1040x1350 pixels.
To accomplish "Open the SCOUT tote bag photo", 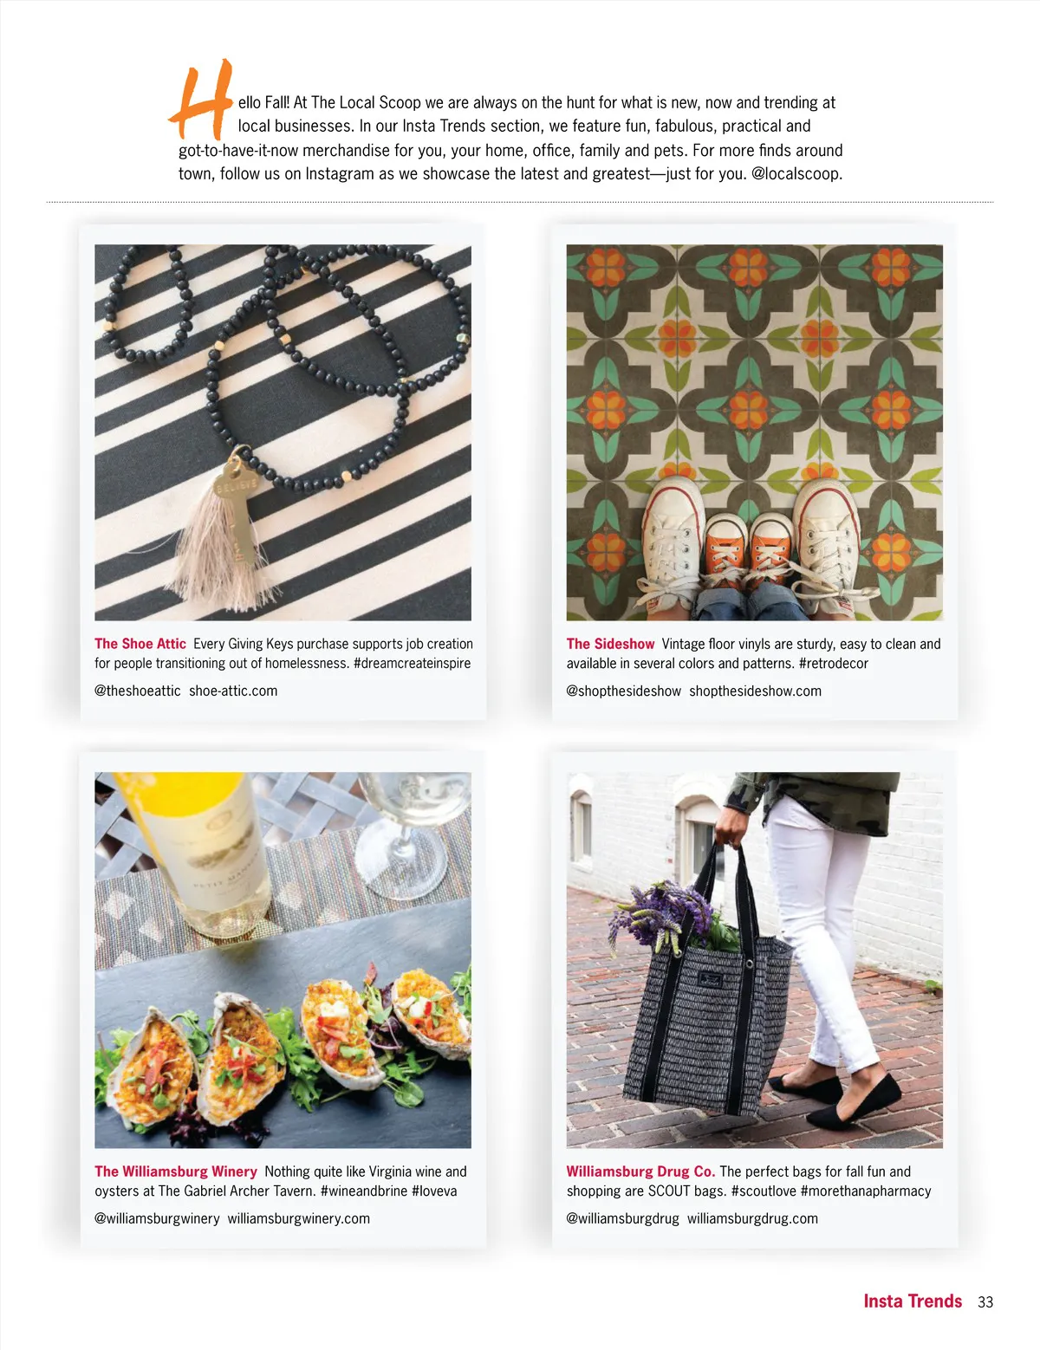I will pyautogui.click(x=755, y=960).
